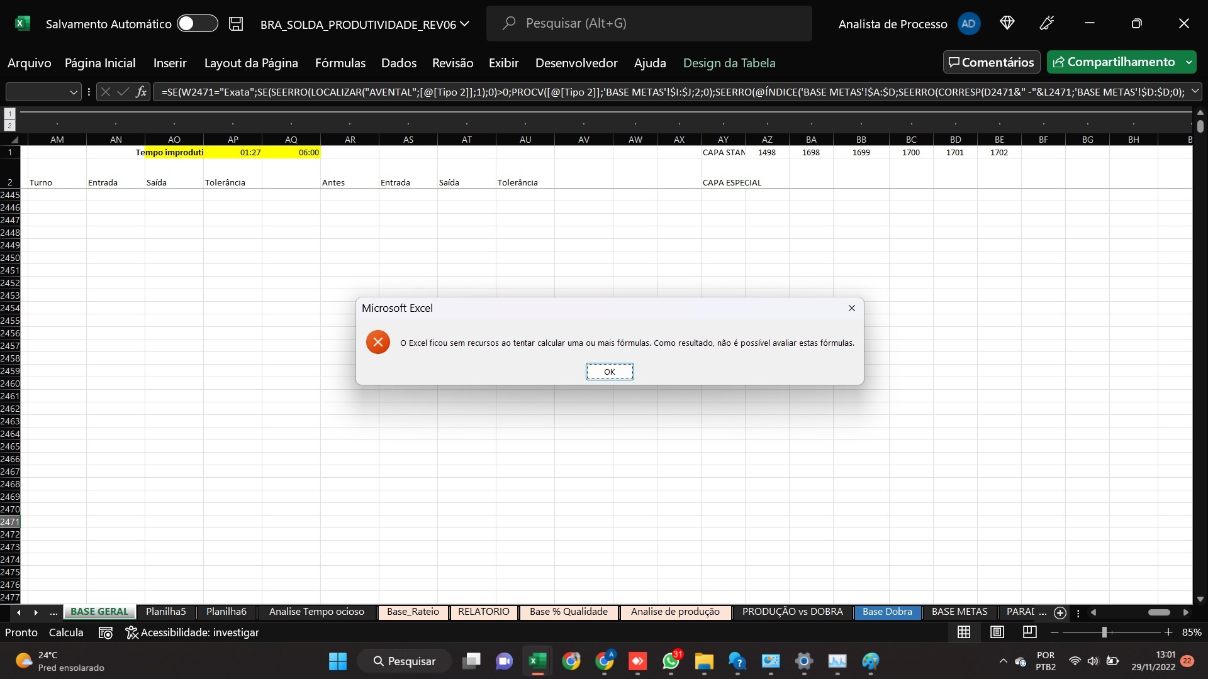Click the zoom slider handle
The width and height of the screenshot is (1208, 679).
(x=1104, y=632)
